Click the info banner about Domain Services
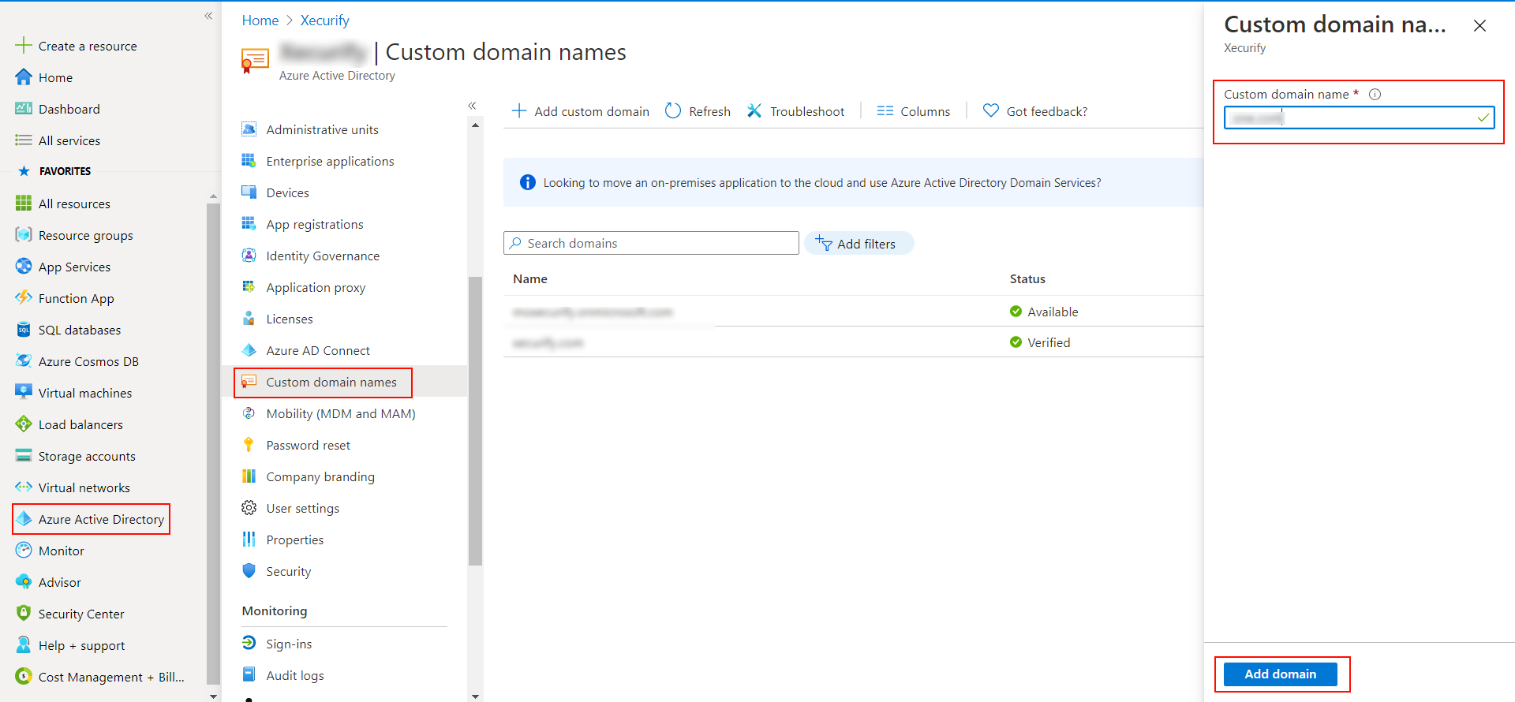Screen dimensions: 1515x702 854,182
